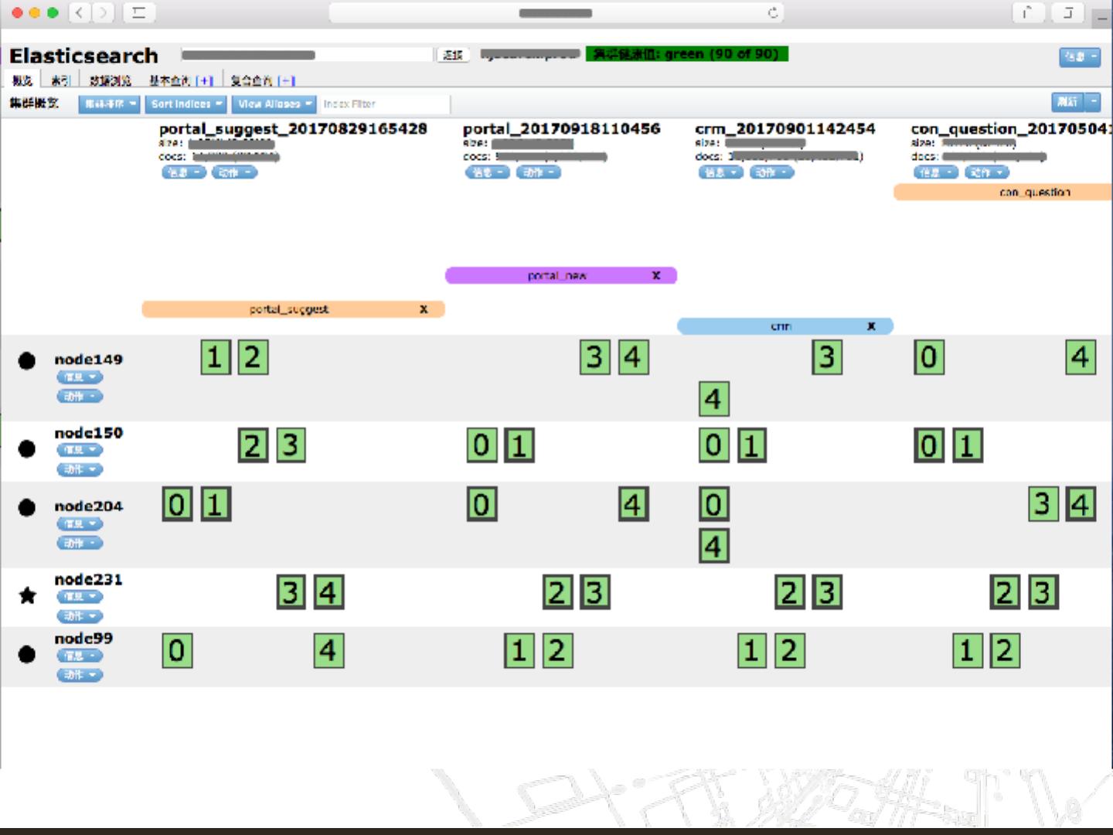1113x835 pixels.
Task: Click shard 4 of crm on node204
Action: tap(713, 546)
